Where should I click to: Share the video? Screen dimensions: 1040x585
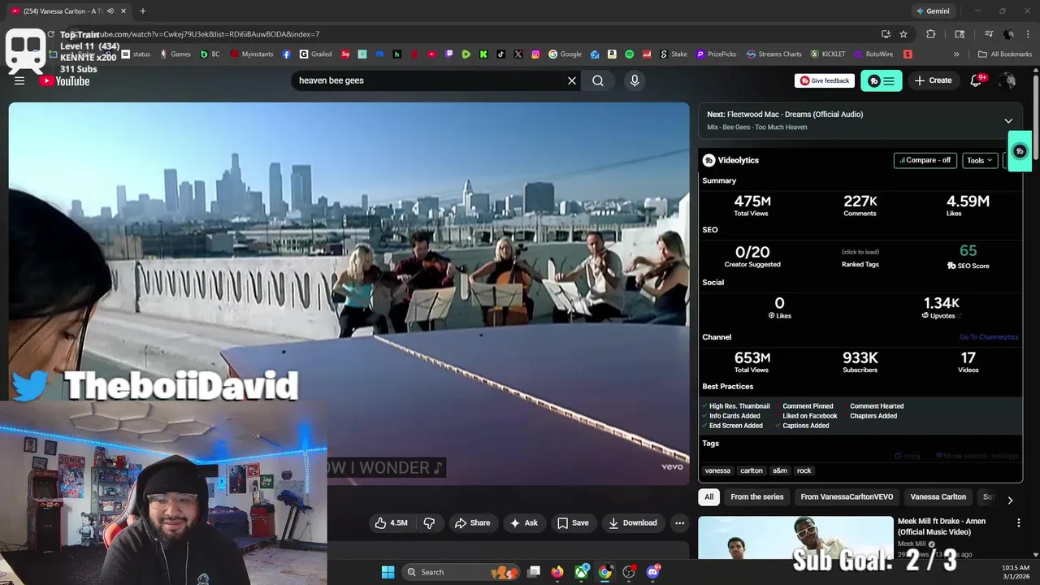472,523
